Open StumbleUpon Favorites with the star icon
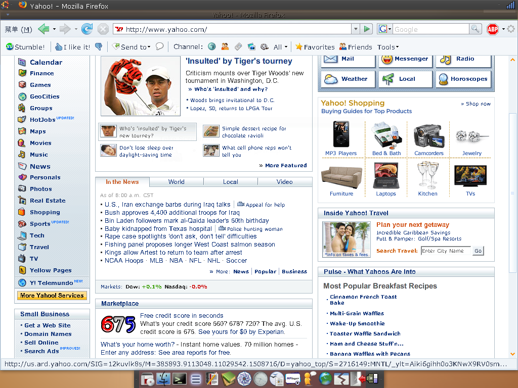The height and width of the screenshot is (388, 518). pos(315,47)
